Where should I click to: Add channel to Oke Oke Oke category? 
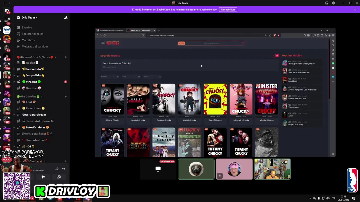point(66,97)
